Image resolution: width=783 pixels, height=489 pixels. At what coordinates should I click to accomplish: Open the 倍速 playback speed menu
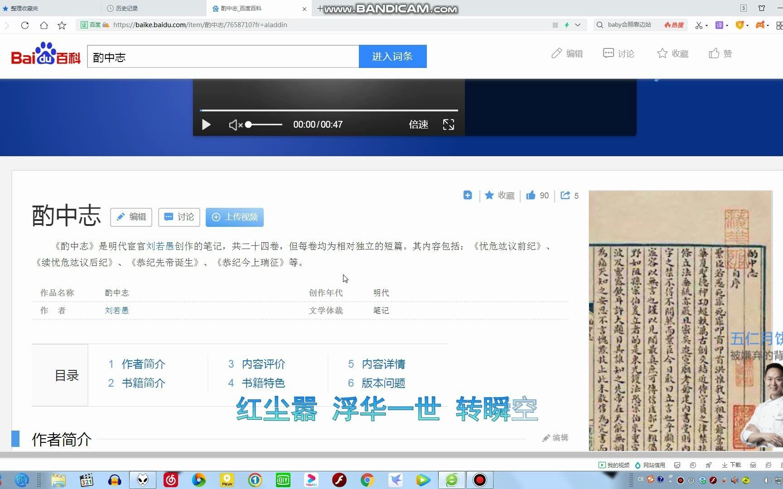[418, 125]
